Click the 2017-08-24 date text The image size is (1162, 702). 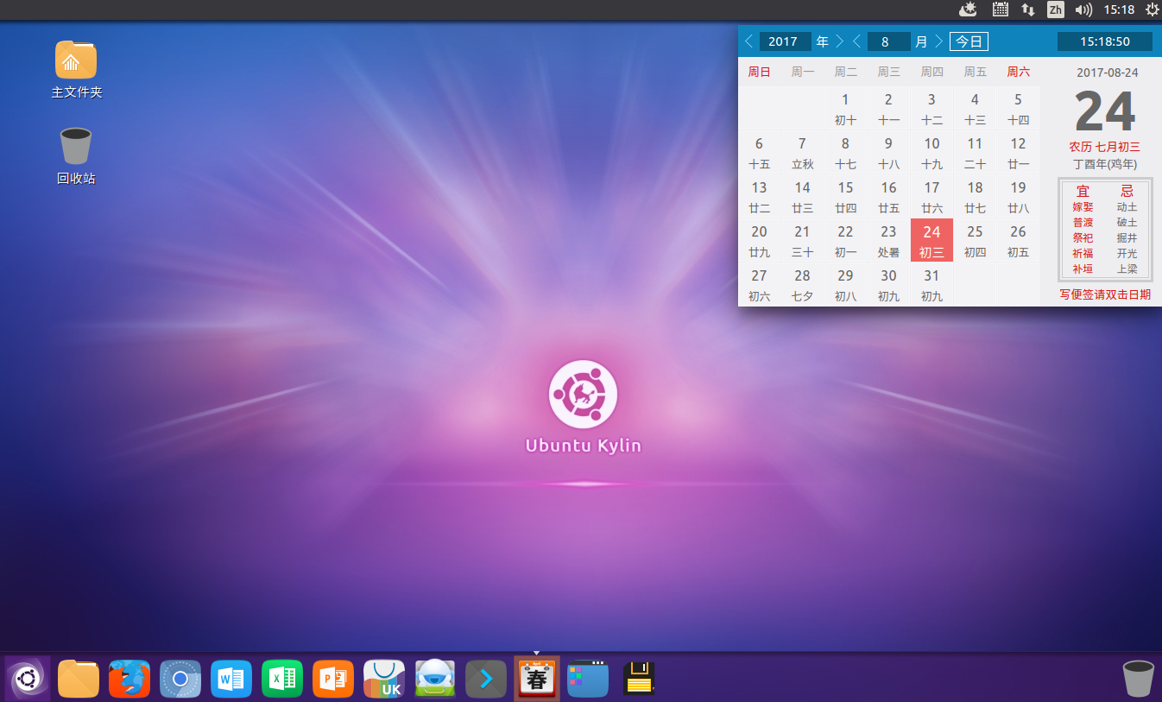click(1107, 73)
